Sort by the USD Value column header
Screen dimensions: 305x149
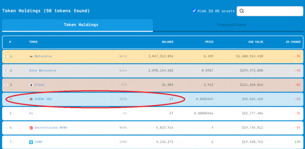pyautogui.click(x=256, y=42)
